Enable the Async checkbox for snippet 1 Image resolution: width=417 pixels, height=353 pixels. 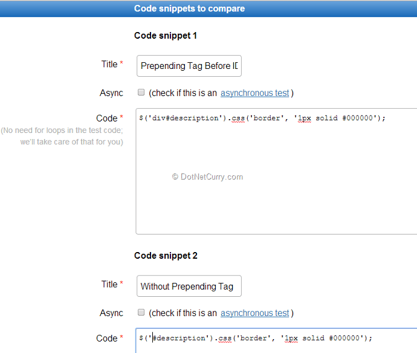point(141,92)
